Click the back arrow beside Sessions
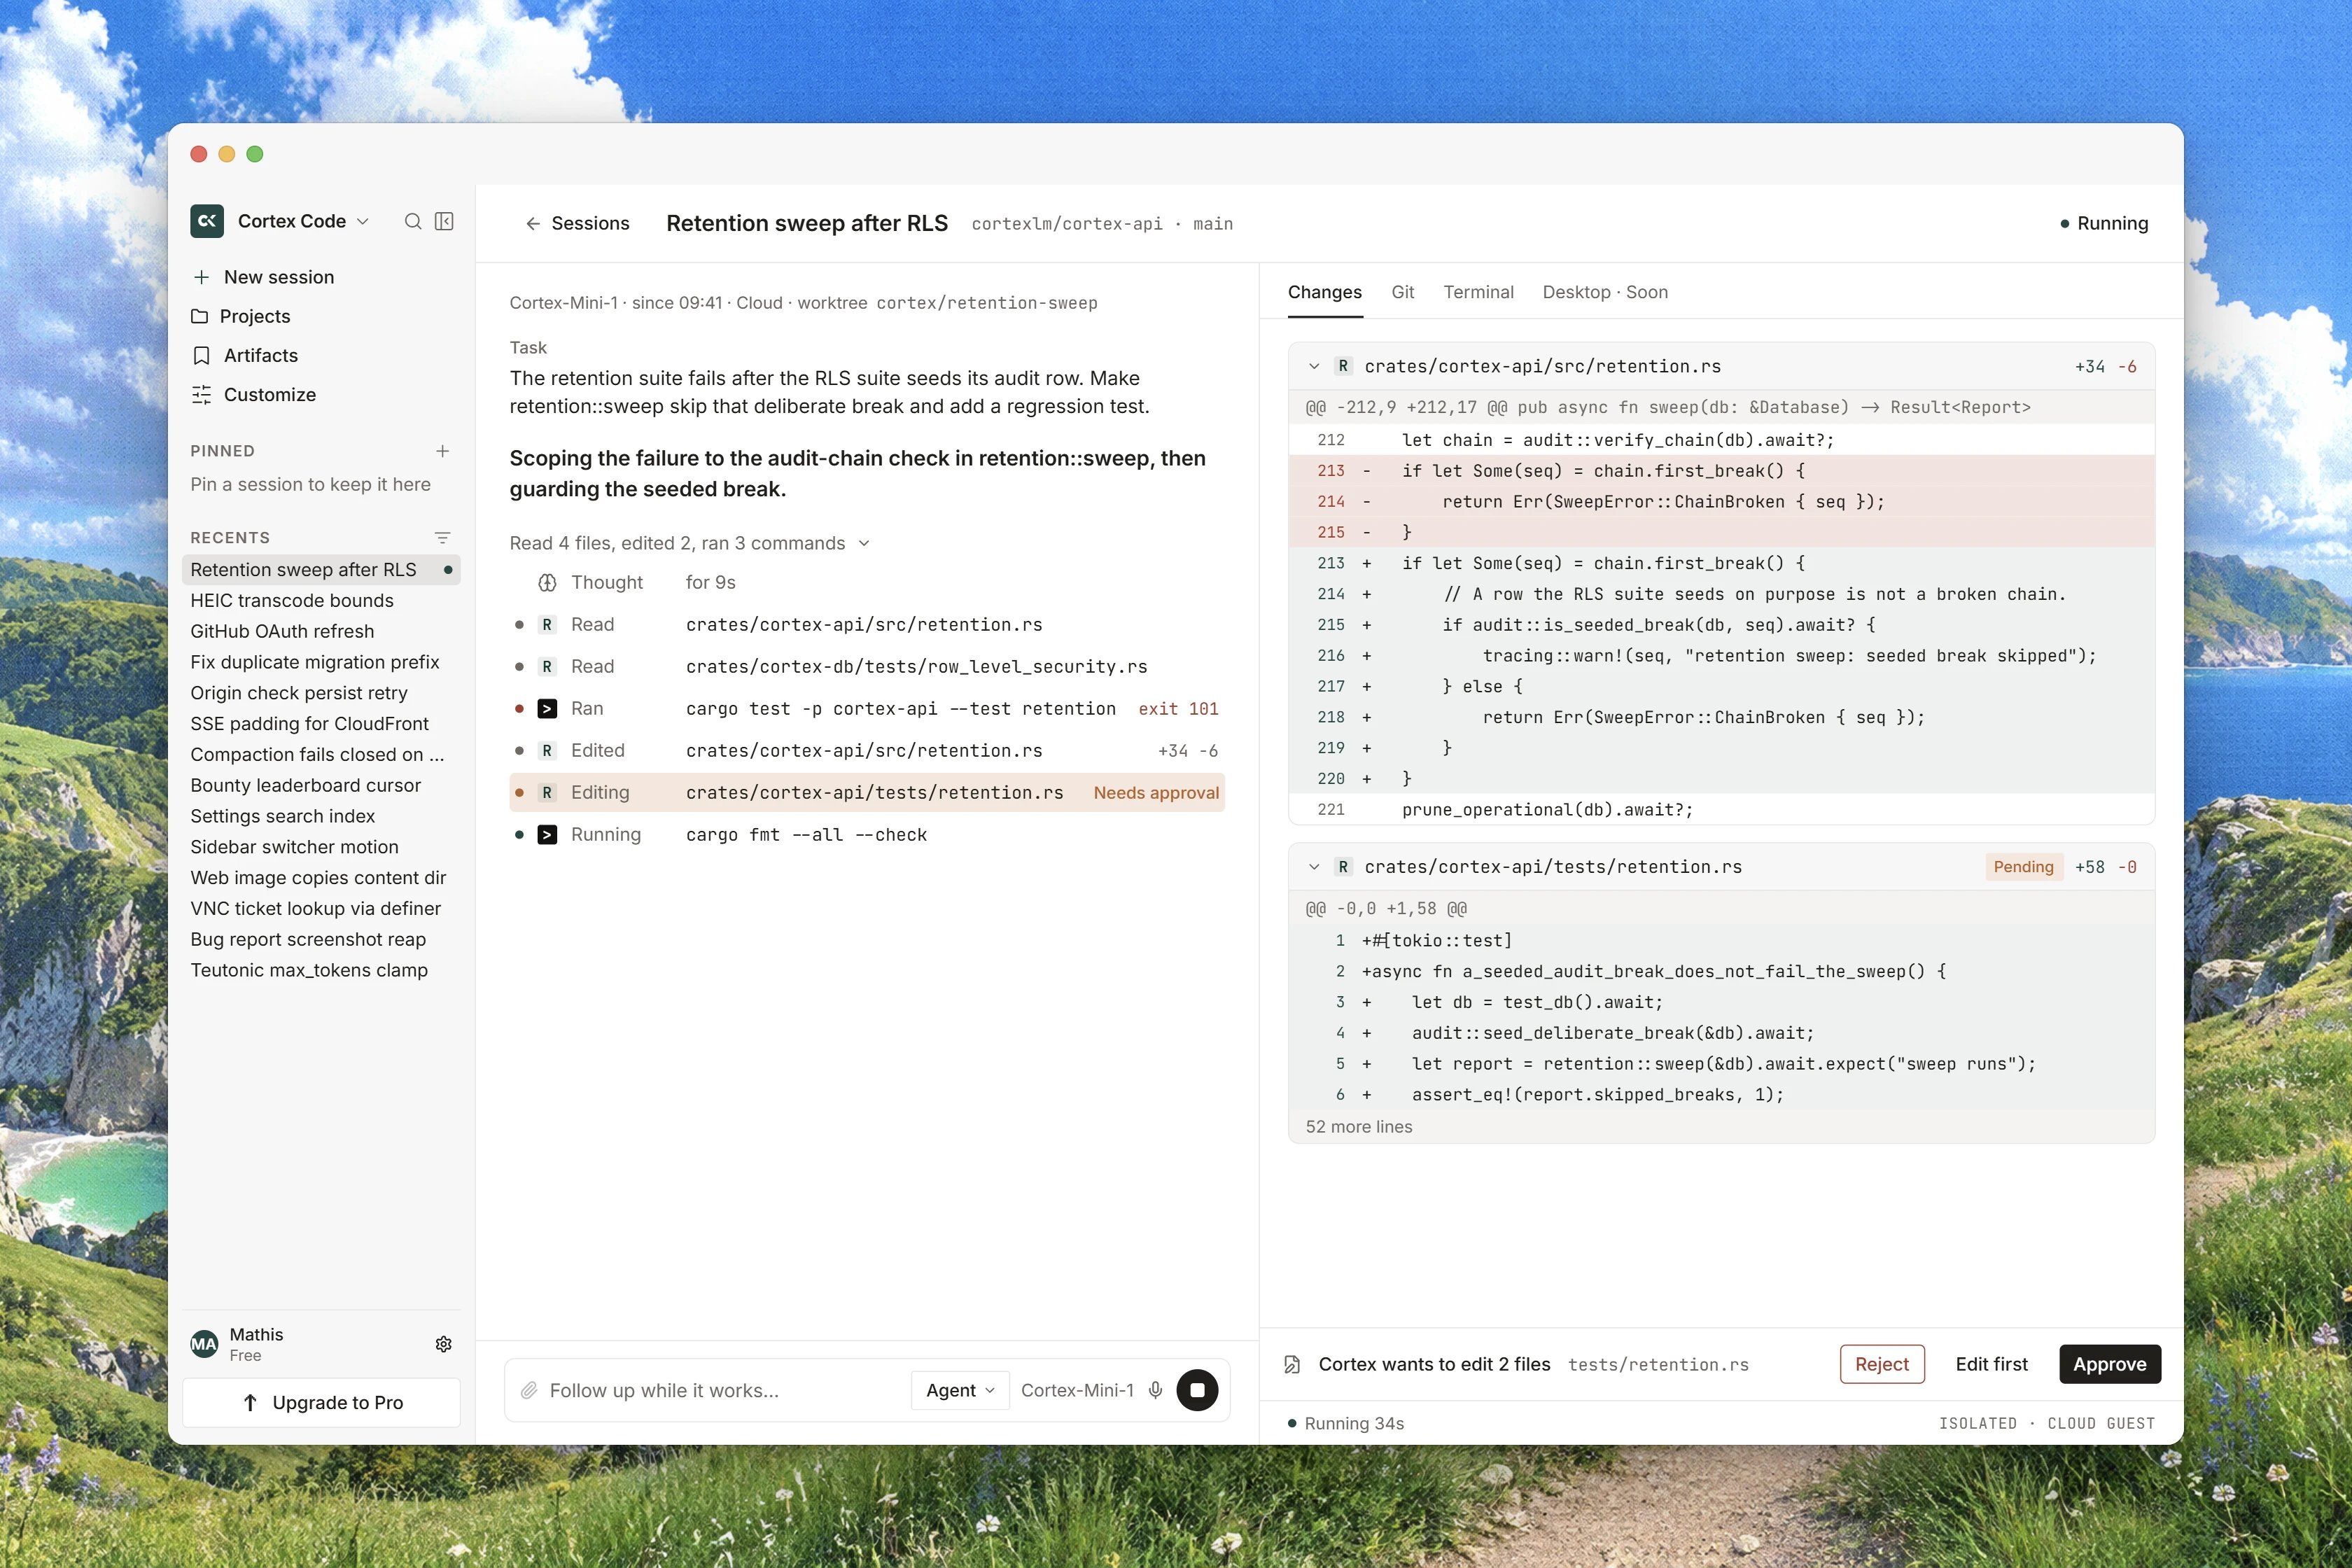2352x1568 pixels. click(x=533, y=224)
